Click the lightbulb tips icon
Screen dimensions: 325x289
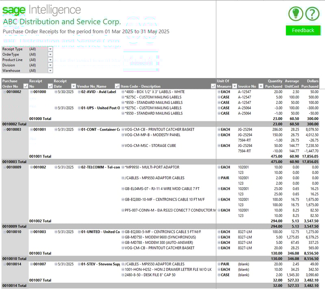296,14
